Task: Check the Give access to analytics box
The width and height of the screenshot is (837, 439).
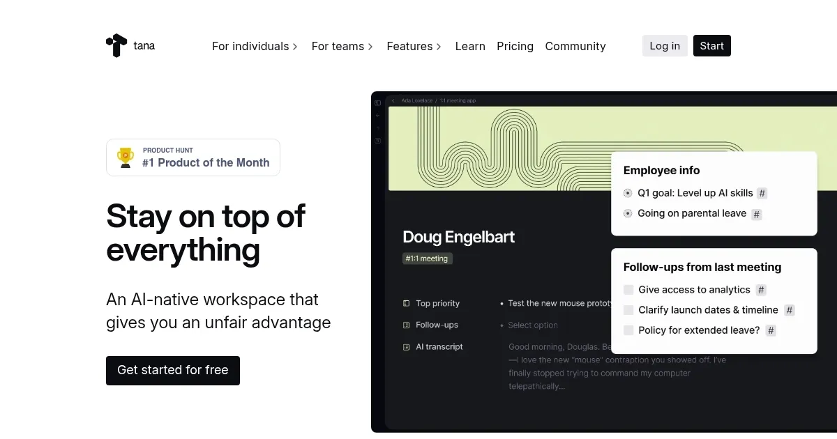Action: click(x=628, y=290)
